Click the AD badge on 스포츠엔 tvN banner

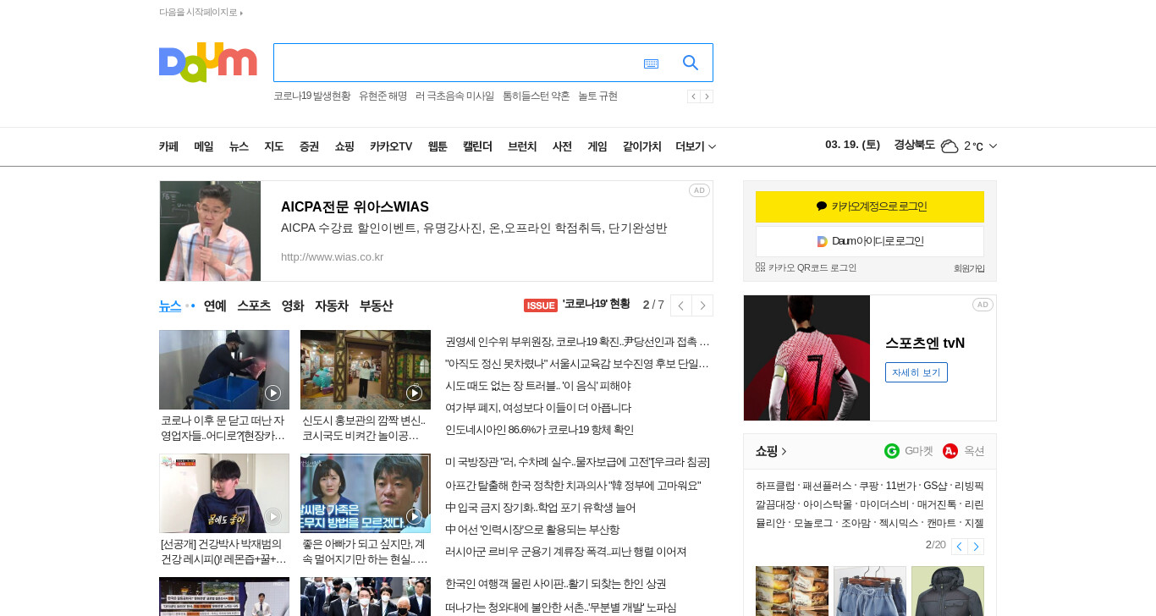coord(983,305)
